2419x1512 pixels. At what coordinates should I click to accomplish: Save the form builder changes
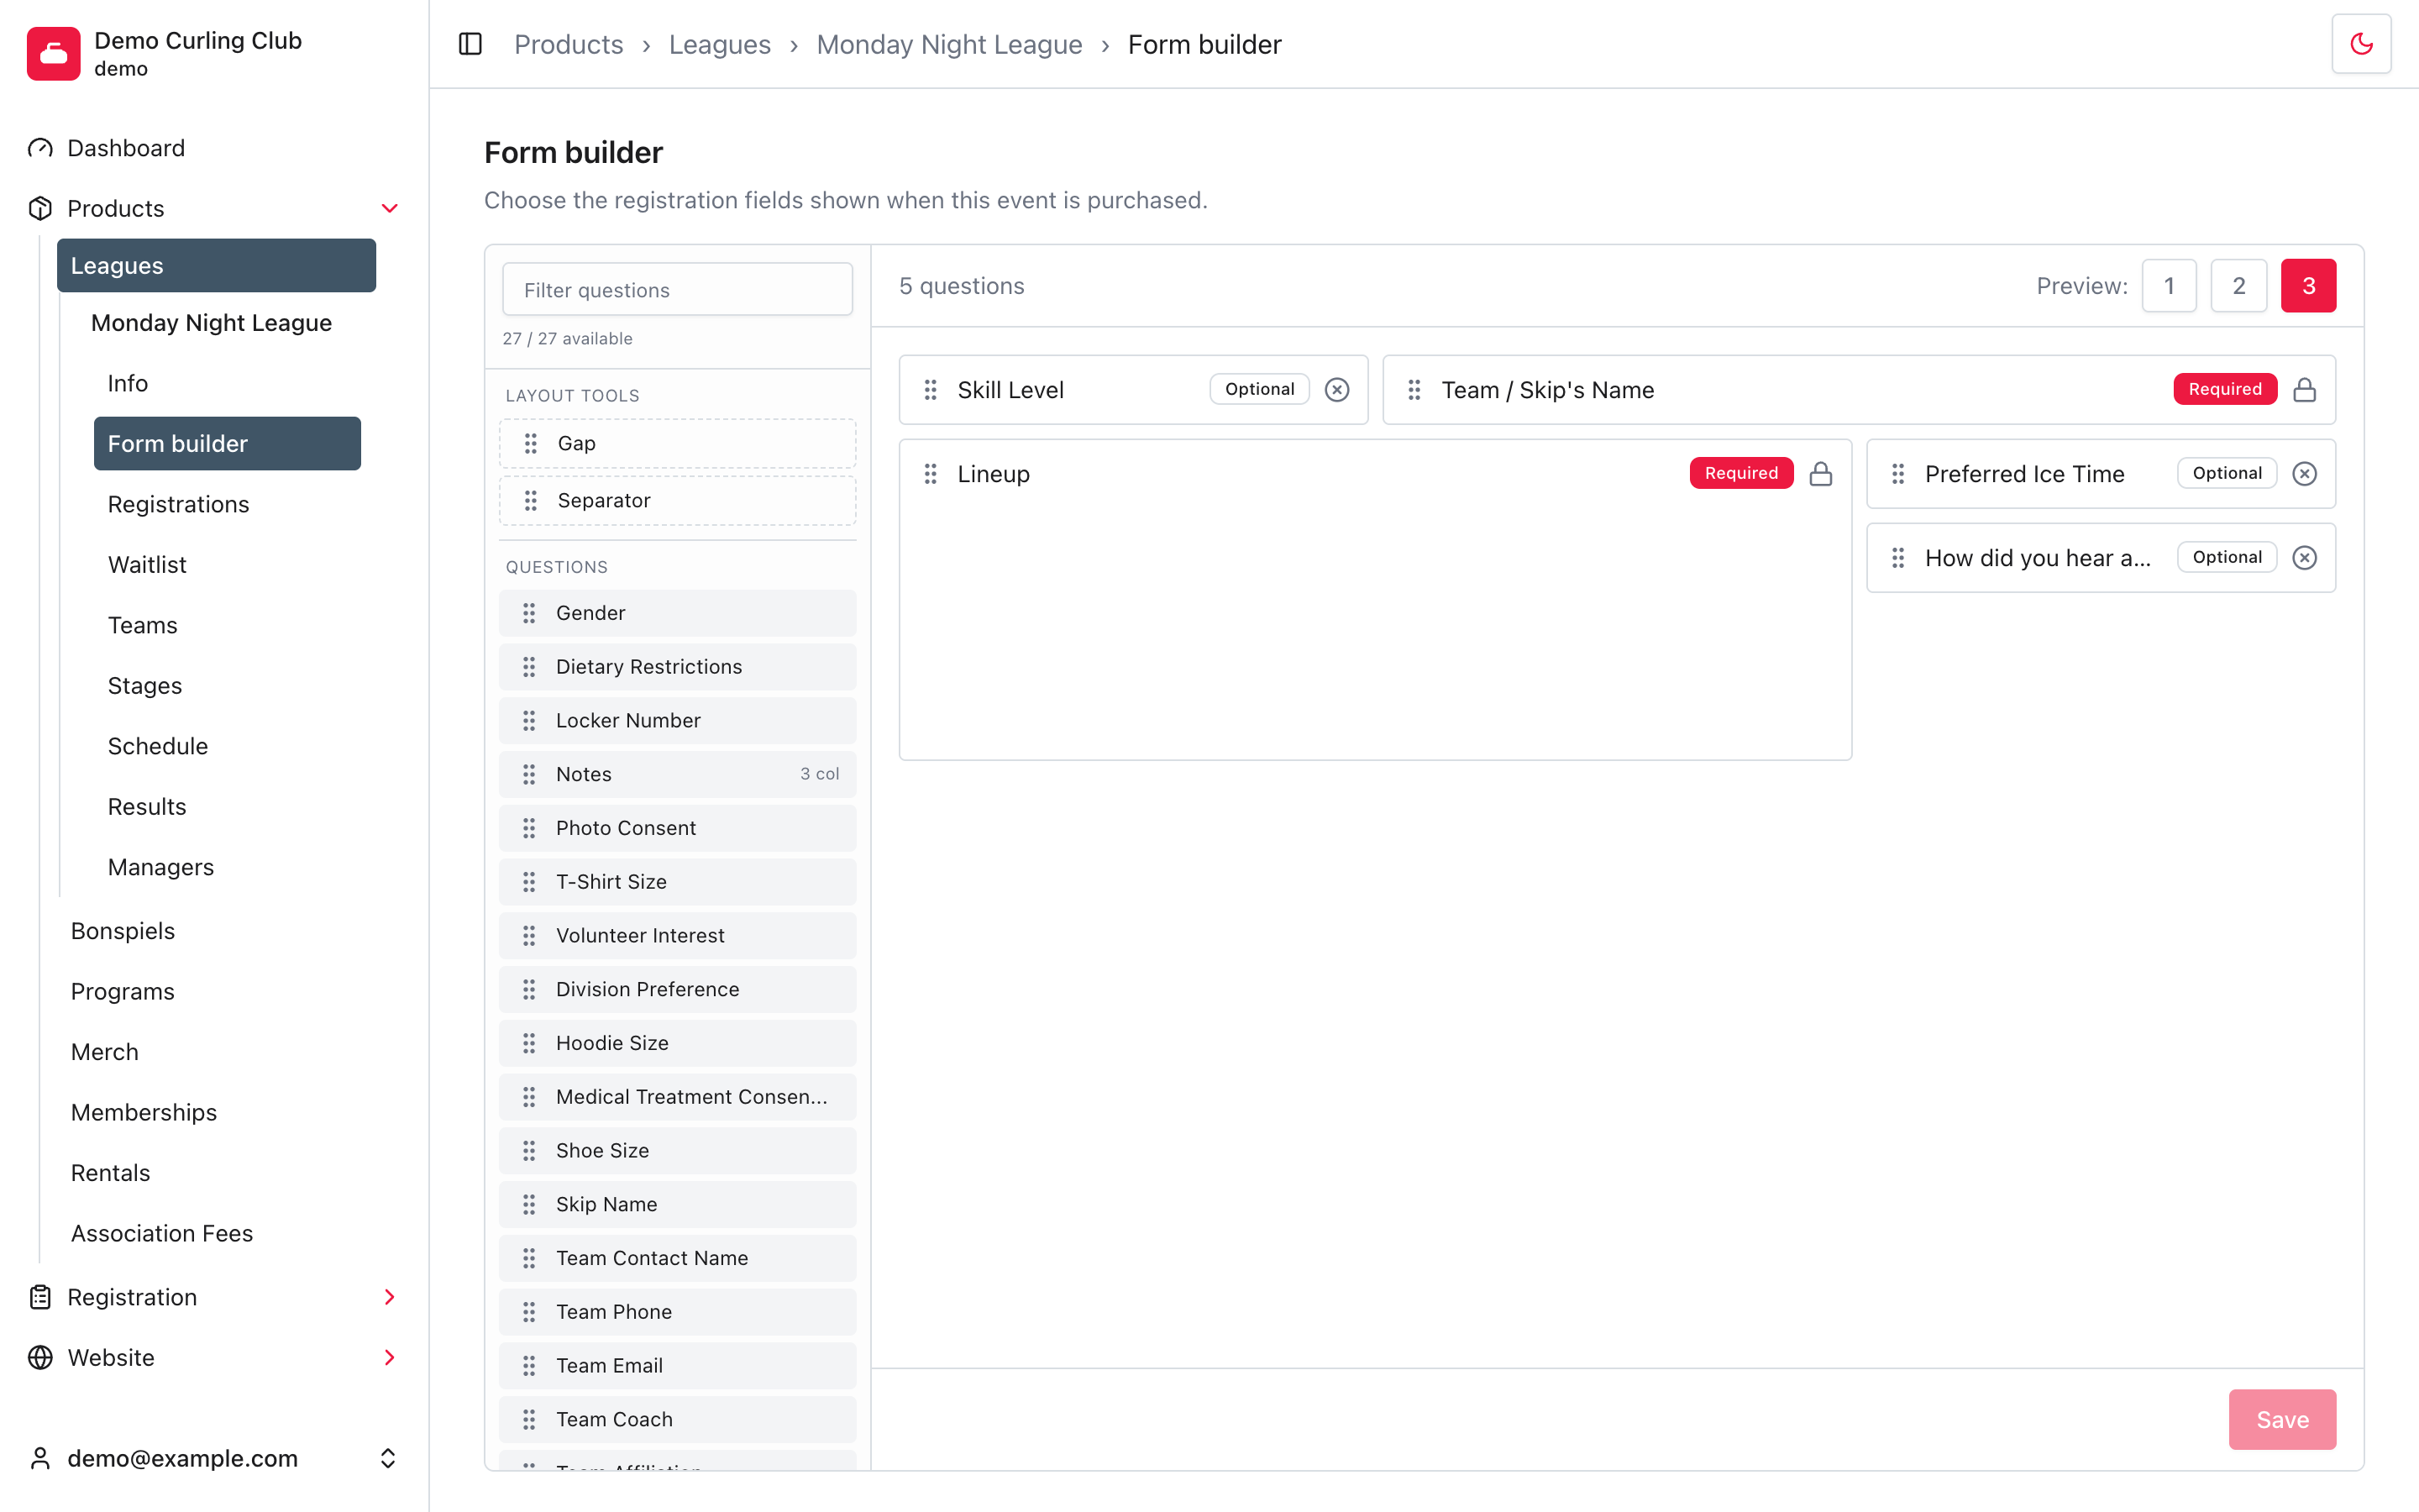(x=2282, y=1419)
